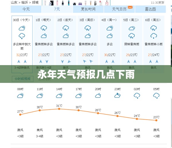Screen dimensions: 172x148
Task: Click the thunderstorm icon under 2日
Action: point(66,28)
